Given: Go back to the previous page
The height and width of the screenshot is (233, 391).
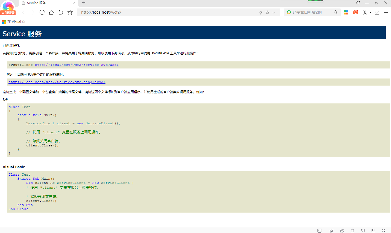Looking at the screenshot, I should (x=23, y=12).
